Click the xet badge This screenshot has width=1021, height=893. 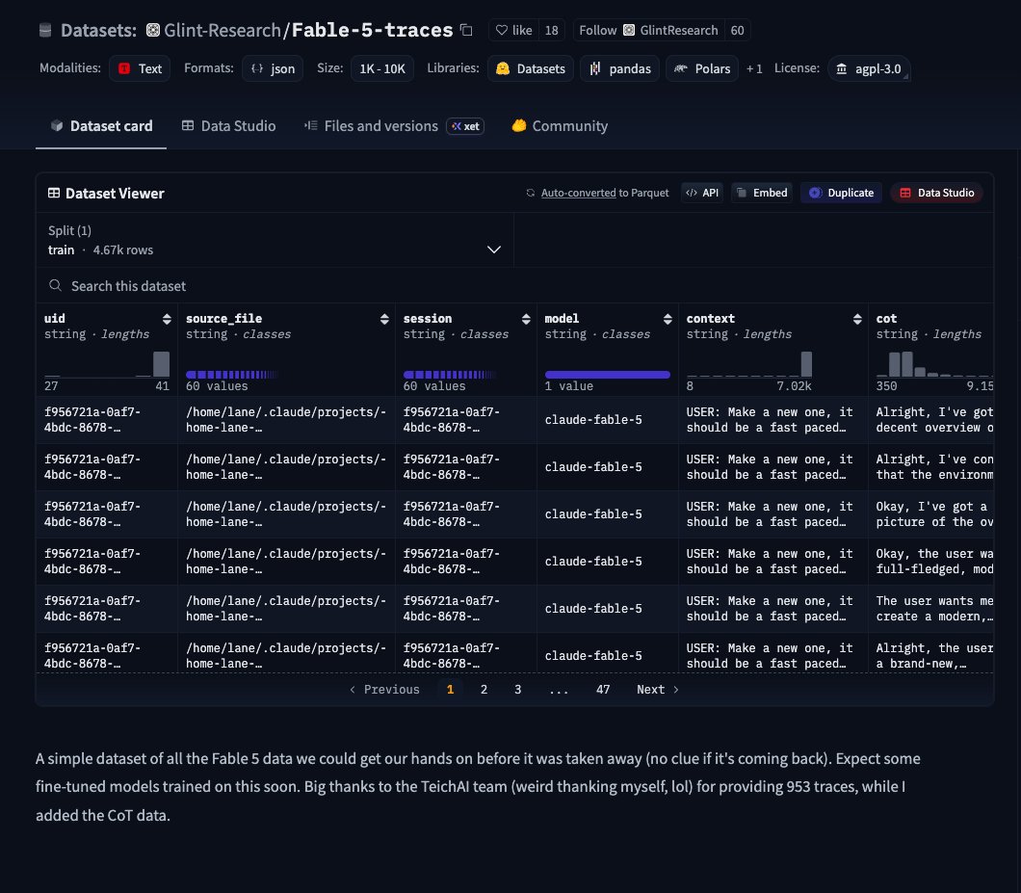pos(465,126)
